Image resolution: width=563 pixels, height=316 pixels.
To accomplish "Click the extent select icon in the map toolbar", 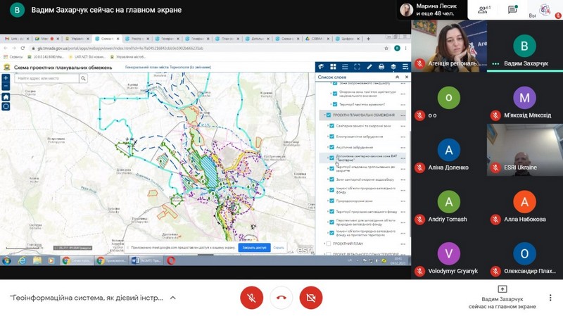I will [358, 67].
